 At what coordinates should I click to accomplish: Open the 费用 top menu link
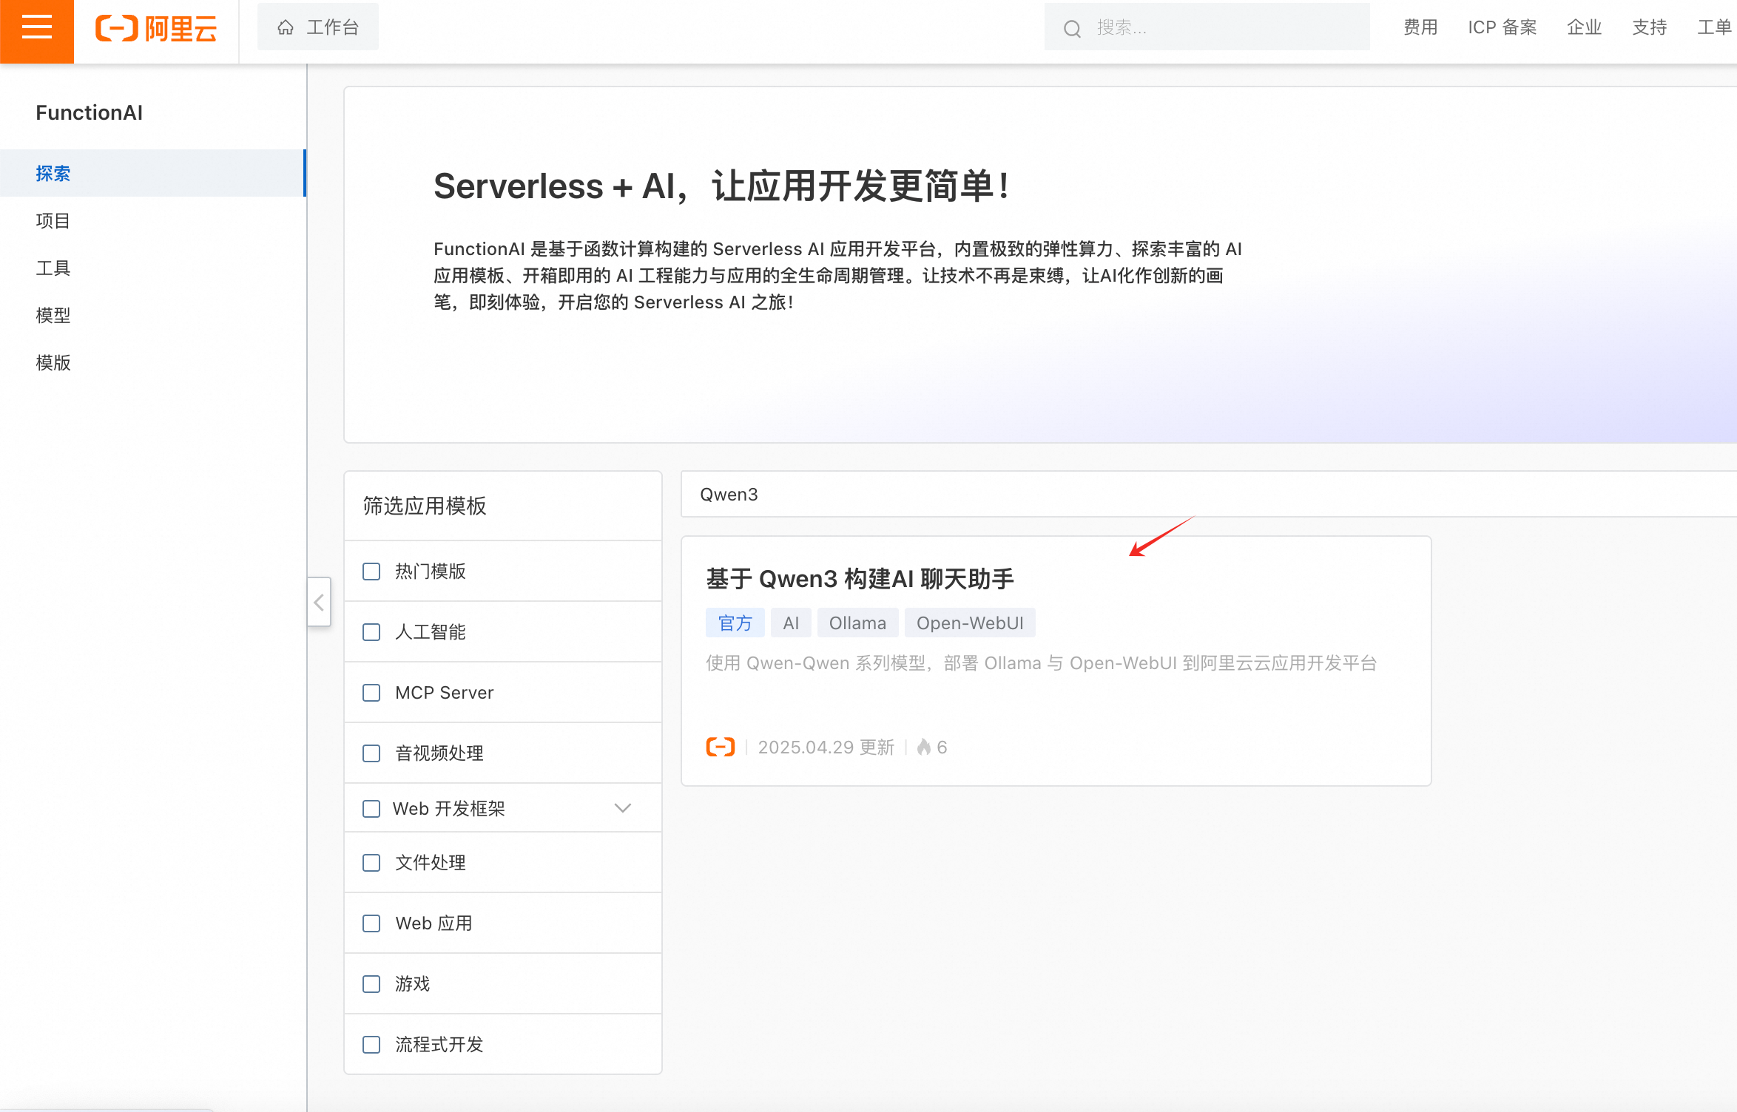click(1420, 27)
